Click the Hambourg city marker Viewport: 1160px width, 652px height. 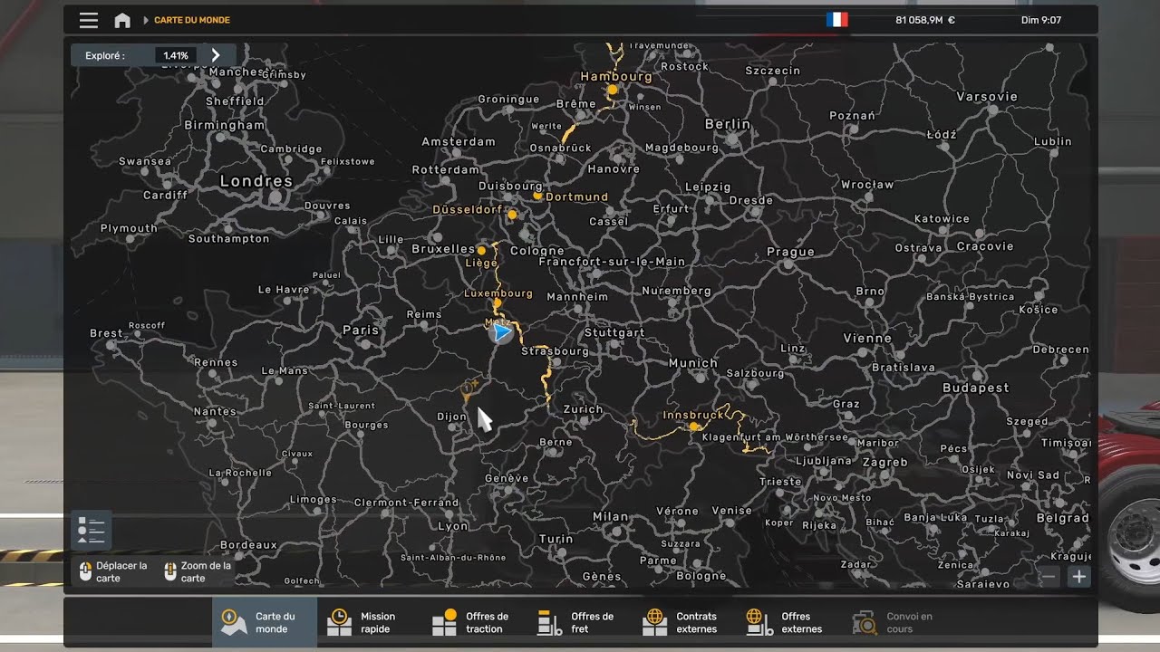[613, 90]
